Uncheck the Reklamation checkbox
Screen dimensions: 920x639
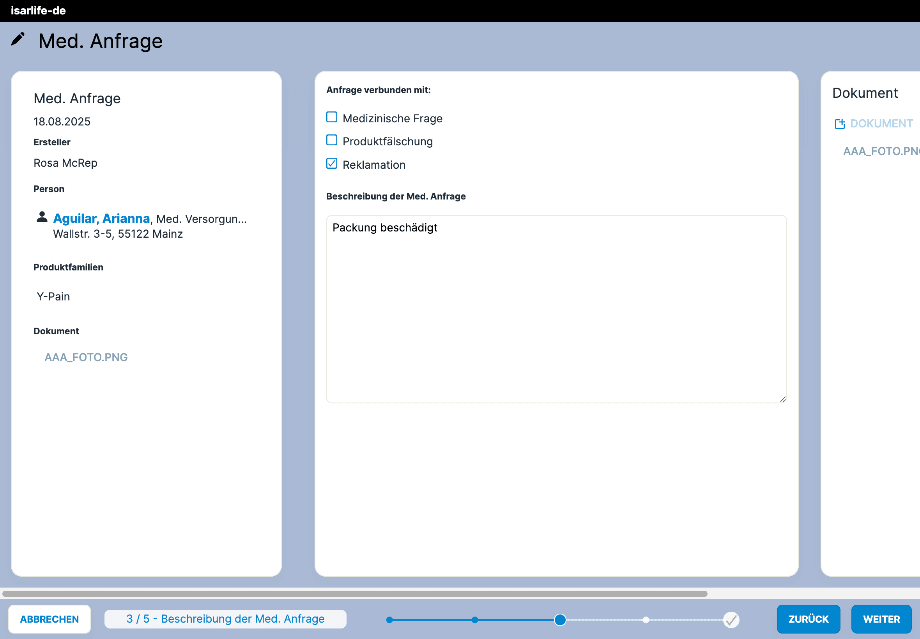point(332,163)
